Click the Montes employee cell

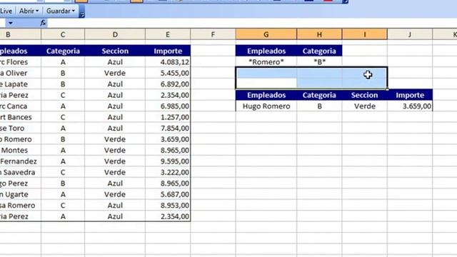click(21, 151)
